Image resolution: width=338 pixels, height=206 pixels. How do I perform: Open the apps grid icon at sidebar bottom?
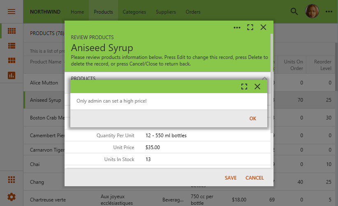12,180
